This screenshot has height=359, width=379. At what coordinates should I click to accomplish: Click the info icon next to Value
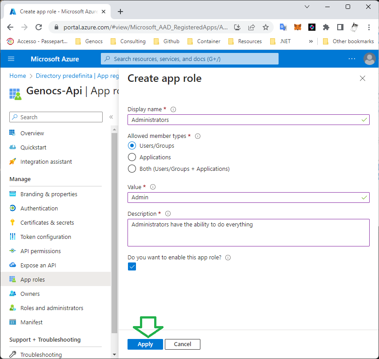coord(153,187)
